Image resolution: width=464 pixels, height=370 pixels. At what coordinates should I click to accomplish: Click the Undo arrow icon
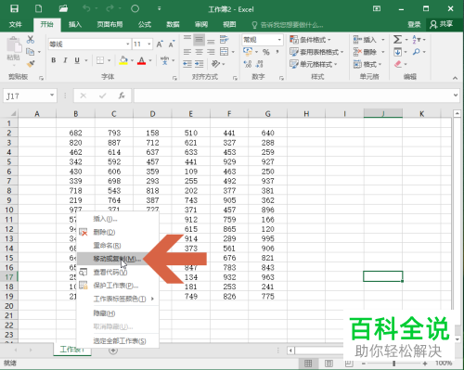click(86, 8)
